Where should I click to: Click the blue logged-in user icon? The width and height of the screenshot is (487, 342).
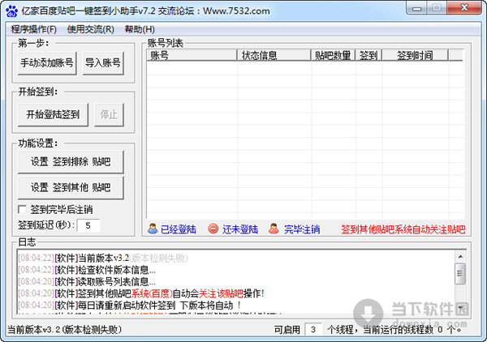tap(153, 229)
